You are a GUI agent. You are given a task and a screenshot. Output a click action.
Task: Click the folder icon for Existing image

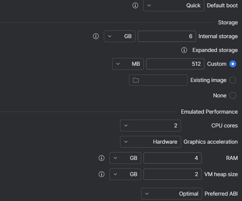[136, 80]
